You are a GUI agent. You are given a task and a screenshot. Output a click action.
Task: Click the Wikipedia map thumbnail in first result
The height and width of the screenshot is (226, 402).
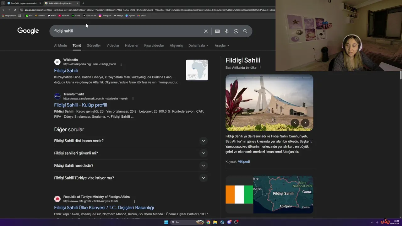197,70
